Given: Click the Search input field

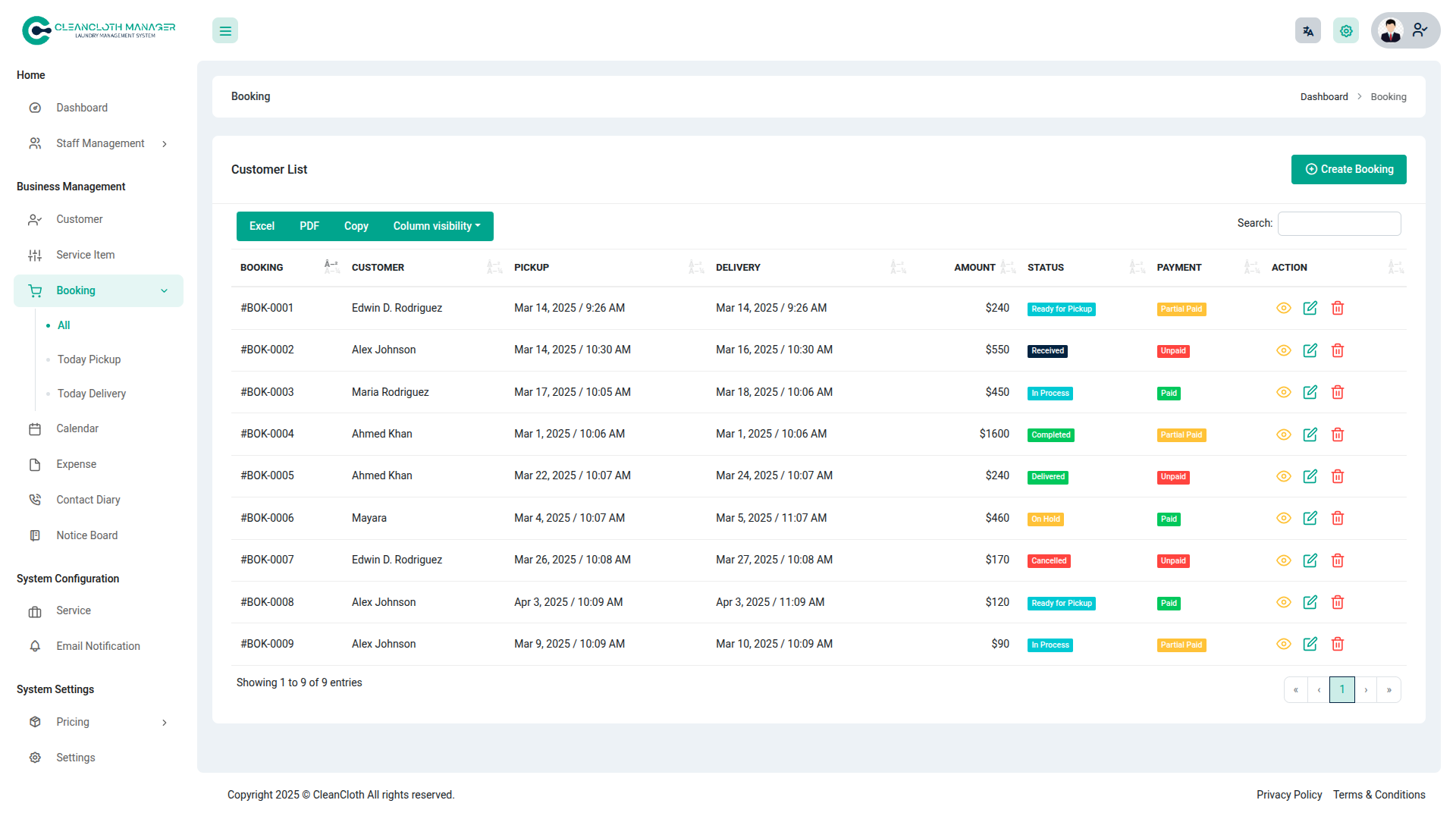Looking at the screenshot, I should 1338,224.
